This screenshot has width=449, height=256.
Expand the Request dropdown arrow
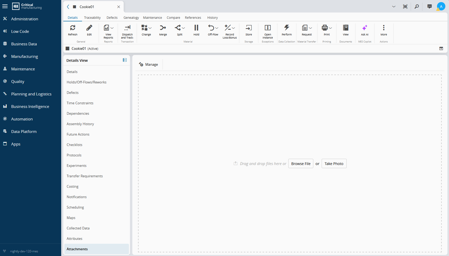310,28
